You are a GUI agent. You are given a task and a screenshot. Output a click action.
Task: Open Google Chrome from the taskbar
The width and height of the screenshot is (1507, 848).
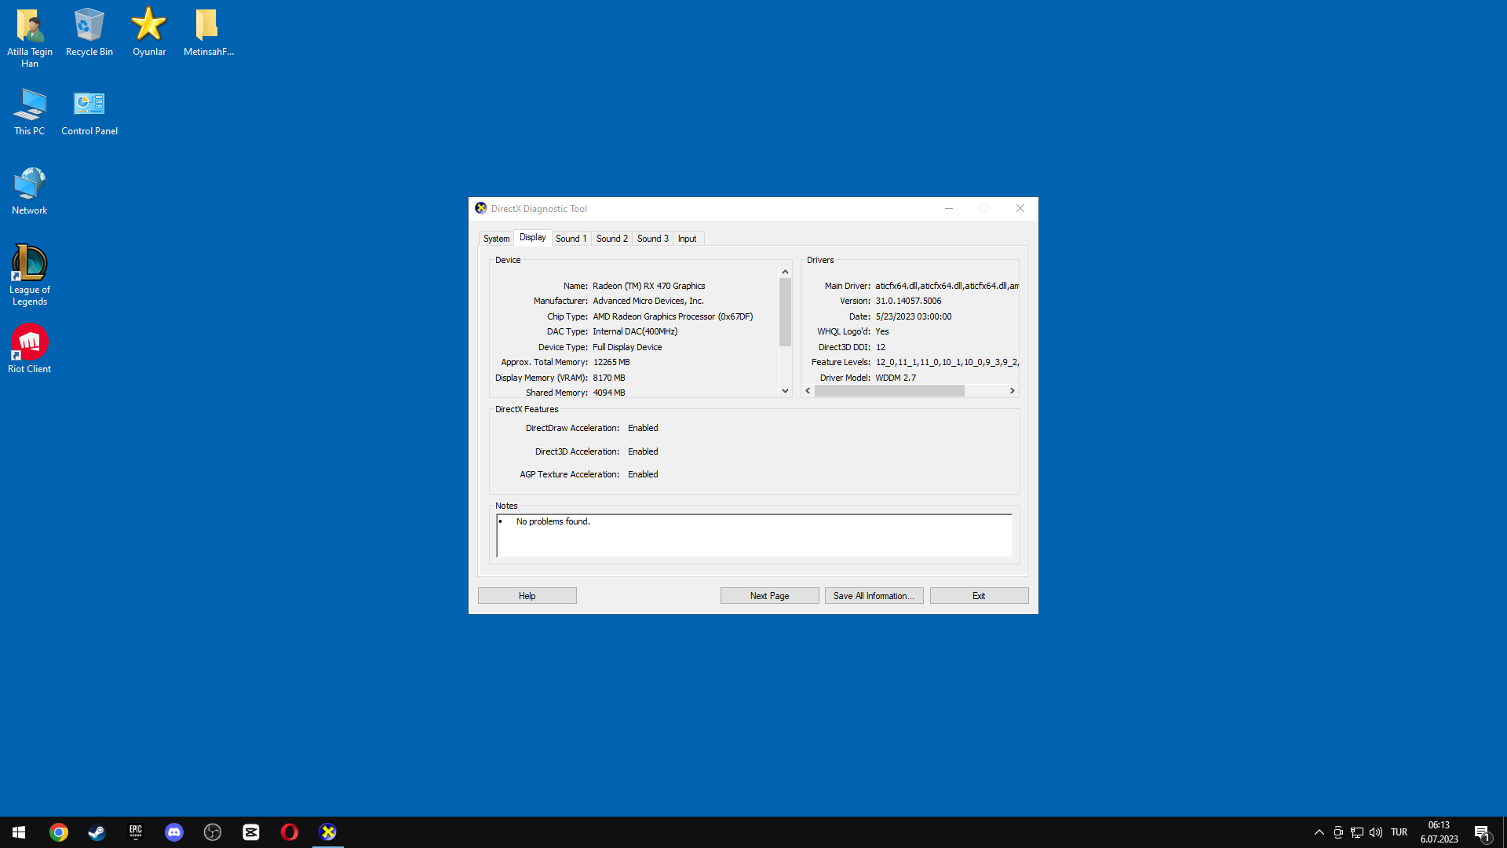click(59, 832)
